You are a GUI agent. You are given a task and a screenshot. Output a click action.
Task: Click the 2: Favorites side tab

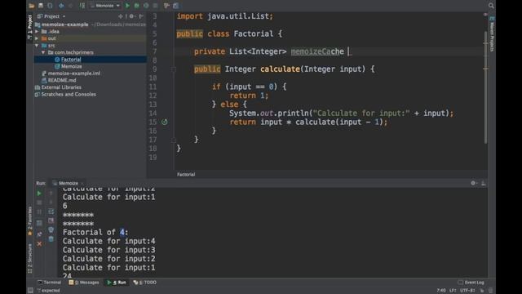click(29, 220)
